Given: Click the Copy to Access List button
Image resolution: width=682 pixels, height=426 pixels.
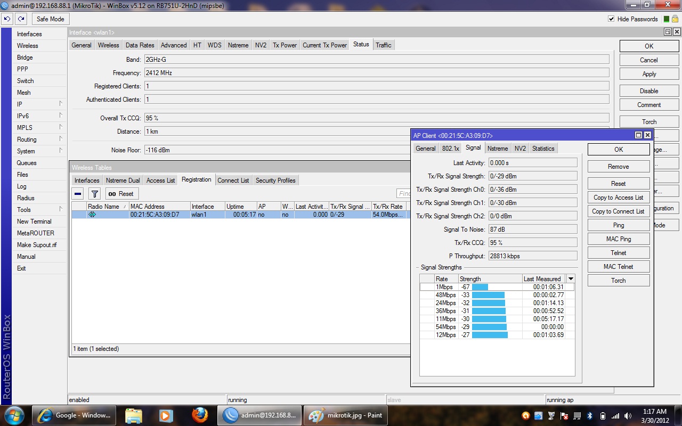Looking at the screenshot, I should click(618, 198).
